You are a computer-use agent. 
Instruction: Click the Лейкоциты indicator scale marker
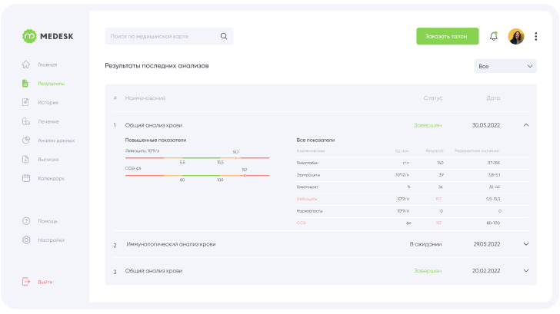[235, 157]
